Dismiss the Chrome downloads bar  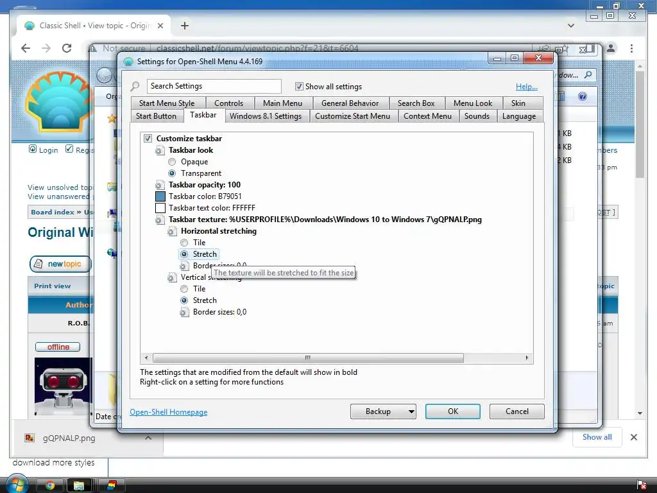pyautogui.click(x=634, y=437)
